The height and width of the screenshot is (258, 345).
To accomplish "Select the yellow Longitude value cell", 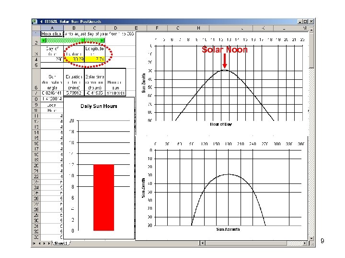I will 95,59.
